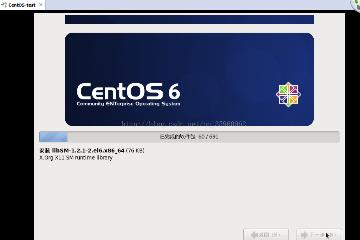
Task: Click the libSM-1.2.1-2.el6.x86_64 package name
Action: click(88, 151)
